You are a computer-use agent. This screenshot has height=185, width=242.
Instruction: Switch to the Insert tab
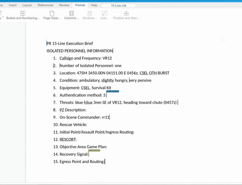13,5
